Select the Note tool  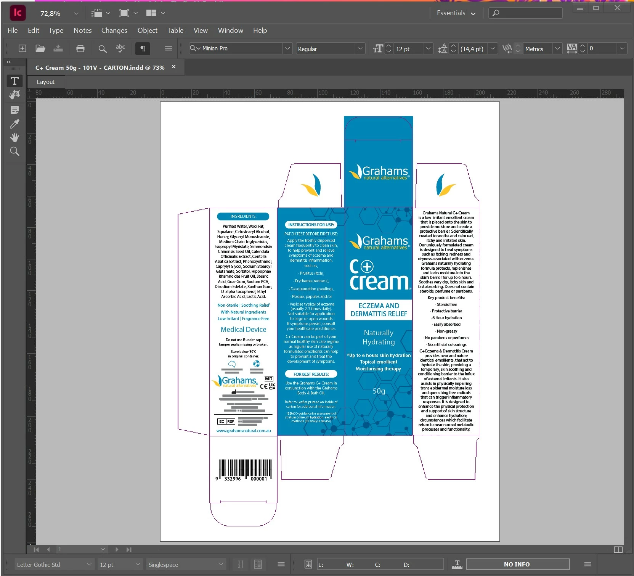[x=14, y=110]
